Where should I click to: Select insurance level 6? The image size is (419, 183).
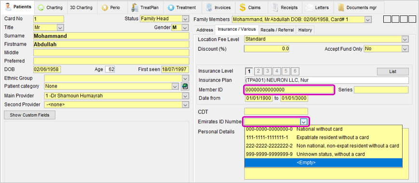coord(295,71)
